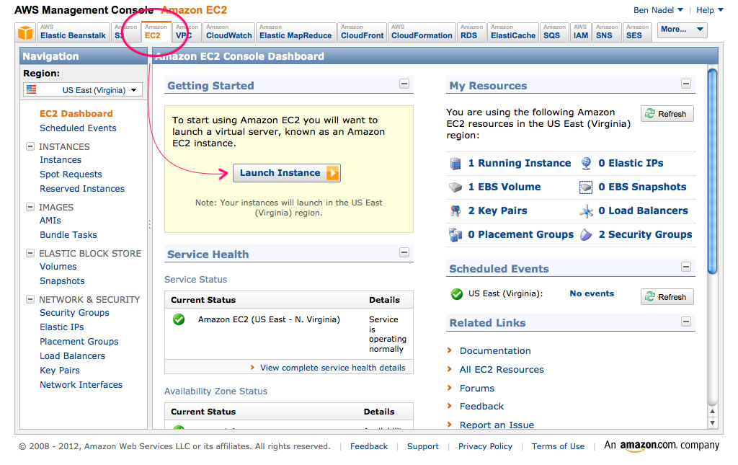The width and height of the screenshot is (738, 465).
Task: Open the US East (Virginia) region dropdown
Action: (x=83, y=90)
